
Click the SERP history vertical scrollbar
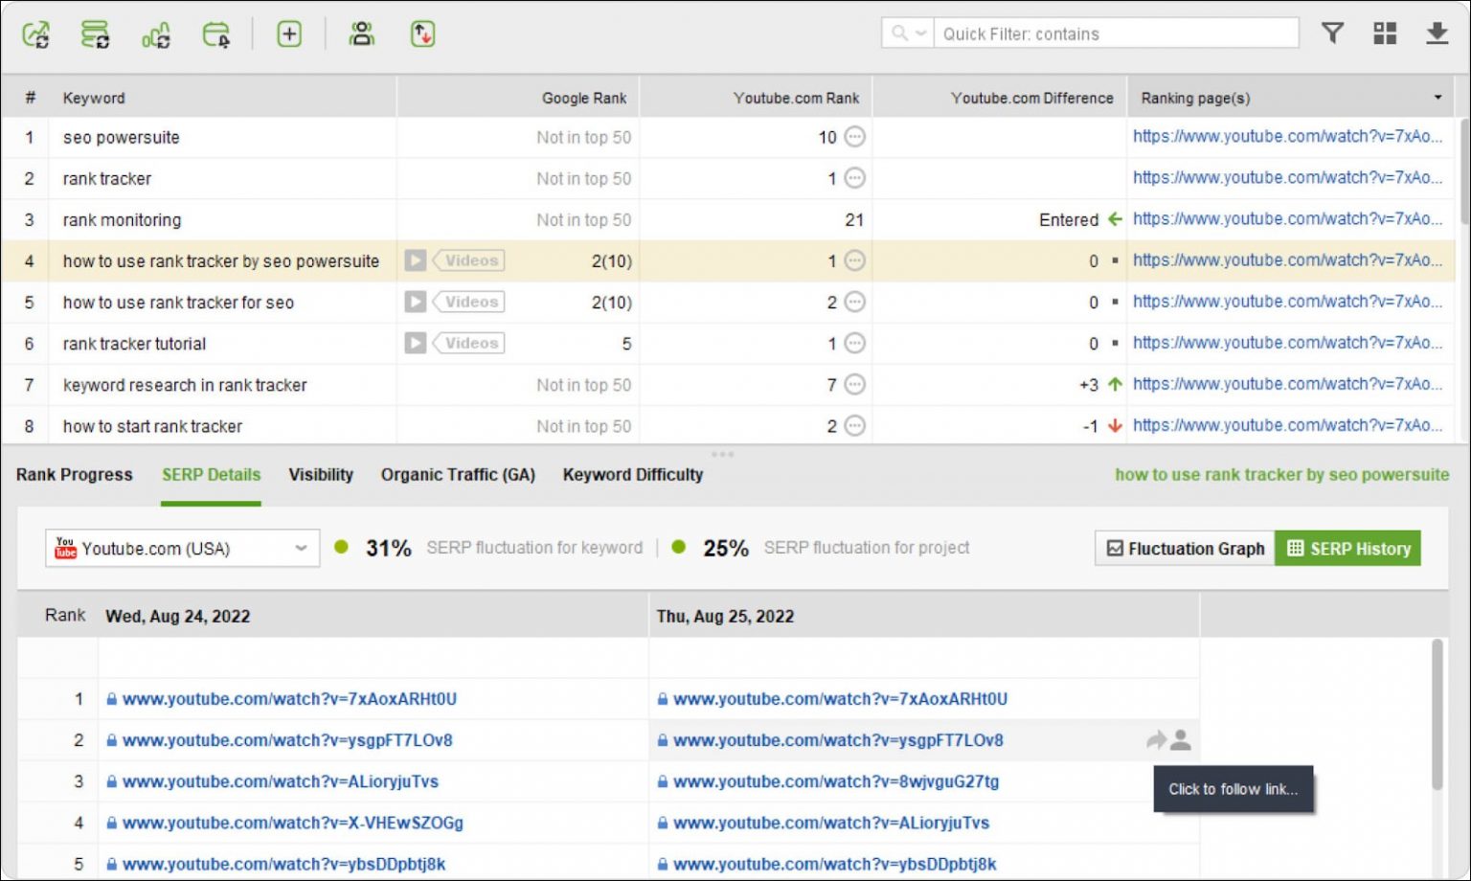[1437, 713]
